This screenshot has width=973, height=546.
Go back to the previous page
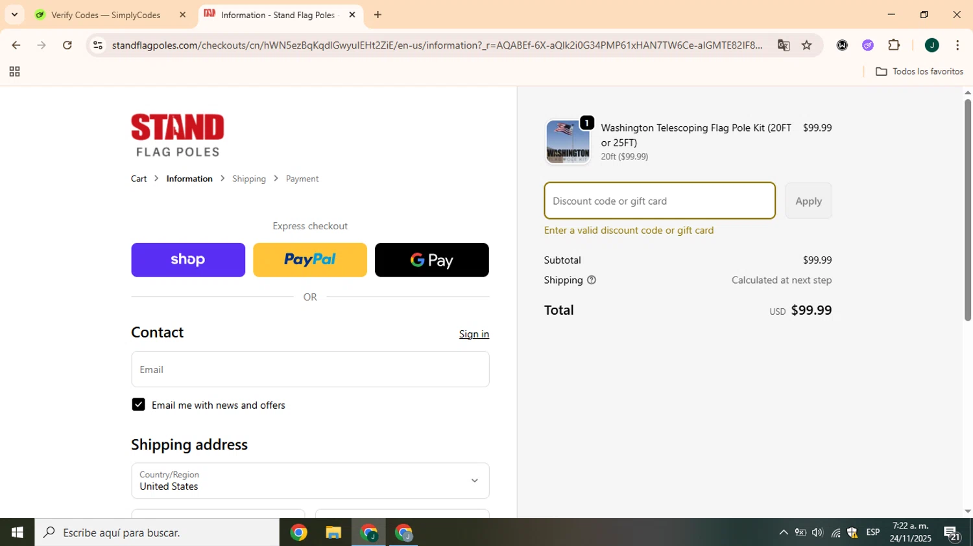coord(16,45)
